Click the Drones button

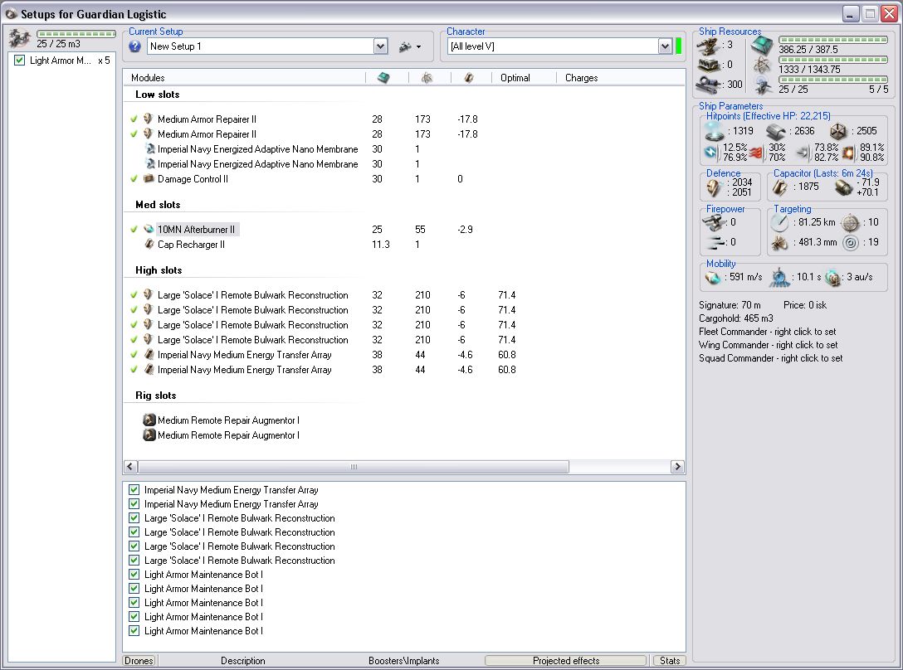coord(139,661)
